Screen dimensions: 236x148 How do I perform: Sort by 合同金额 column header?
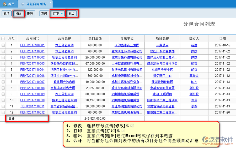click(95, 38)
